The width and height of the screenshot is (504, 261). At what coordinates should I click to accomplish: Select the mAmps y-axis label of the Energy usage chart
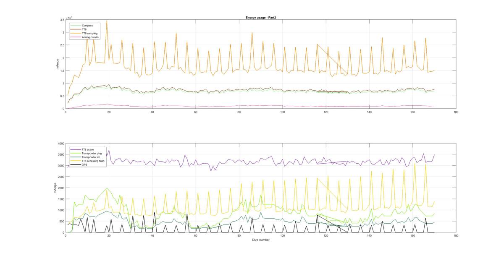point(58,64)
